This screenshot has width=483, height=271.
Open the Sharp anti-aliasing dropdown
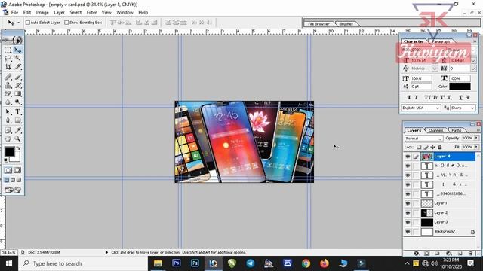click(x=463, y=108)
